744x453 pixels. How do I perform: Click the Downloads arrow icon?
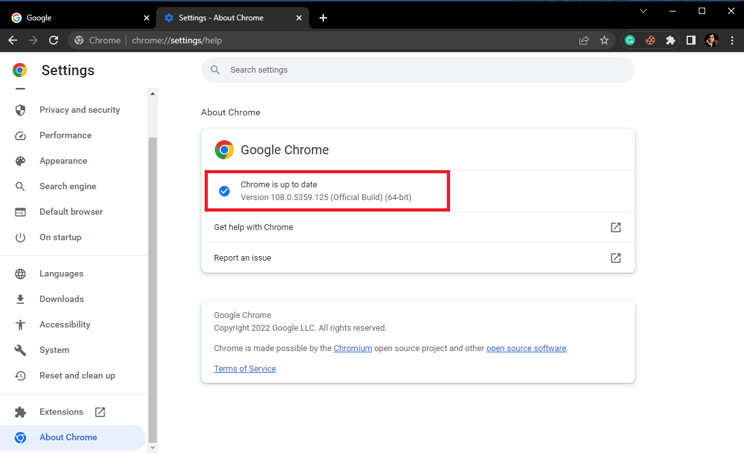click(20, 299)
